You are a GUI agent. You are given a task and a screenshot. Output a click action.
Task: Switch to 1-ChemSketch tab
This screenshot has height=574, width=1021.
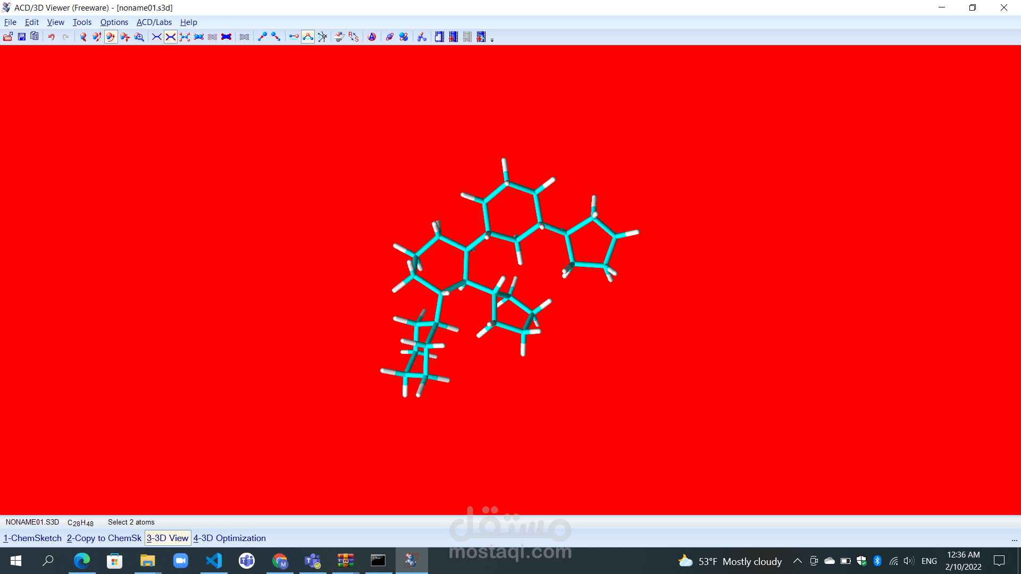[x=32, y=538]
